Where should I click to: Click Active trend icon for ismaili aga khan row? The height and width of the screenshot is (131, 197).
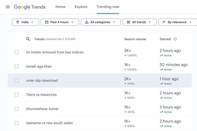[161, 69]
